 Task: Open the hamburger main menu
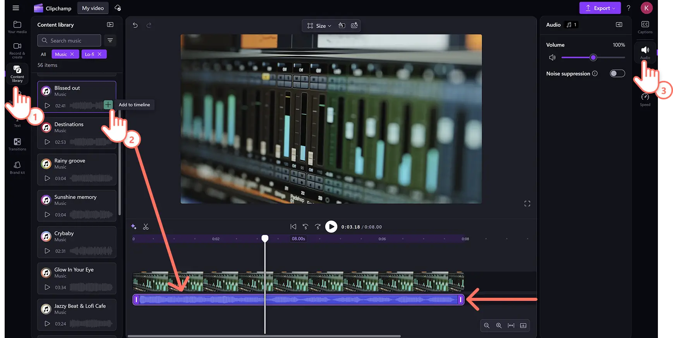[x=15, y=8]
